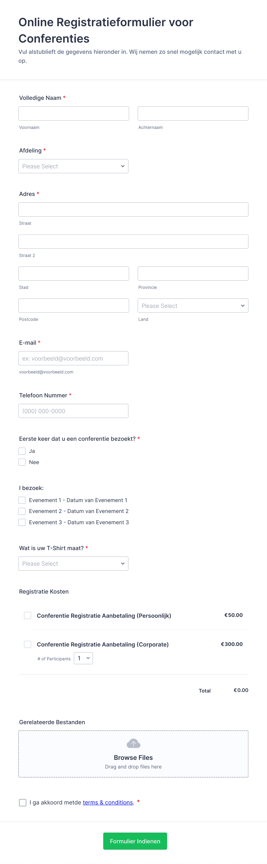Image resolution: width=267 pixels, height=864 pixels.
Task: Change the # of Participants value
Action: [83, 658]
